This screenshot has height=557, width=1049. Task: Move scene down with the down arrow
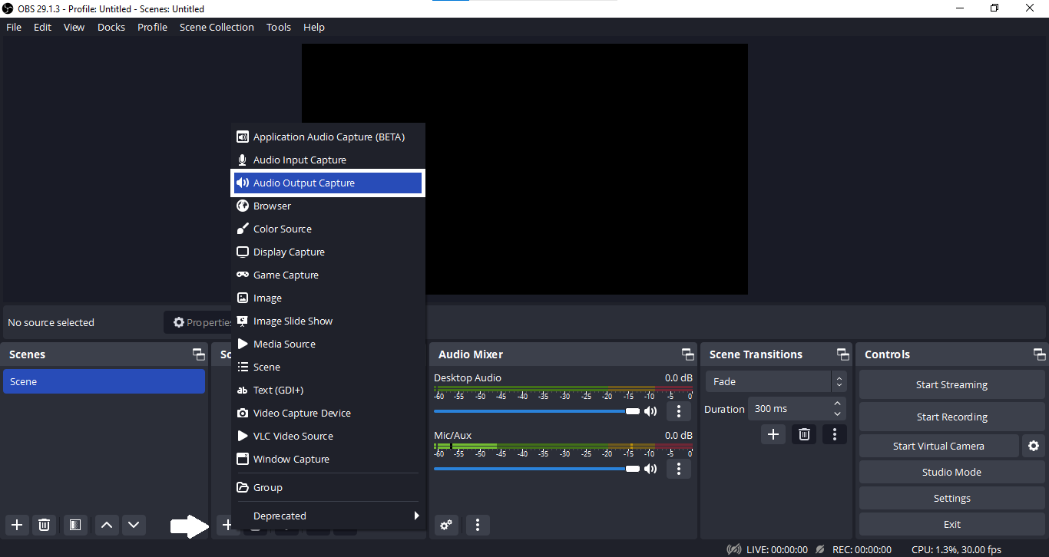[x=134, y=525]
